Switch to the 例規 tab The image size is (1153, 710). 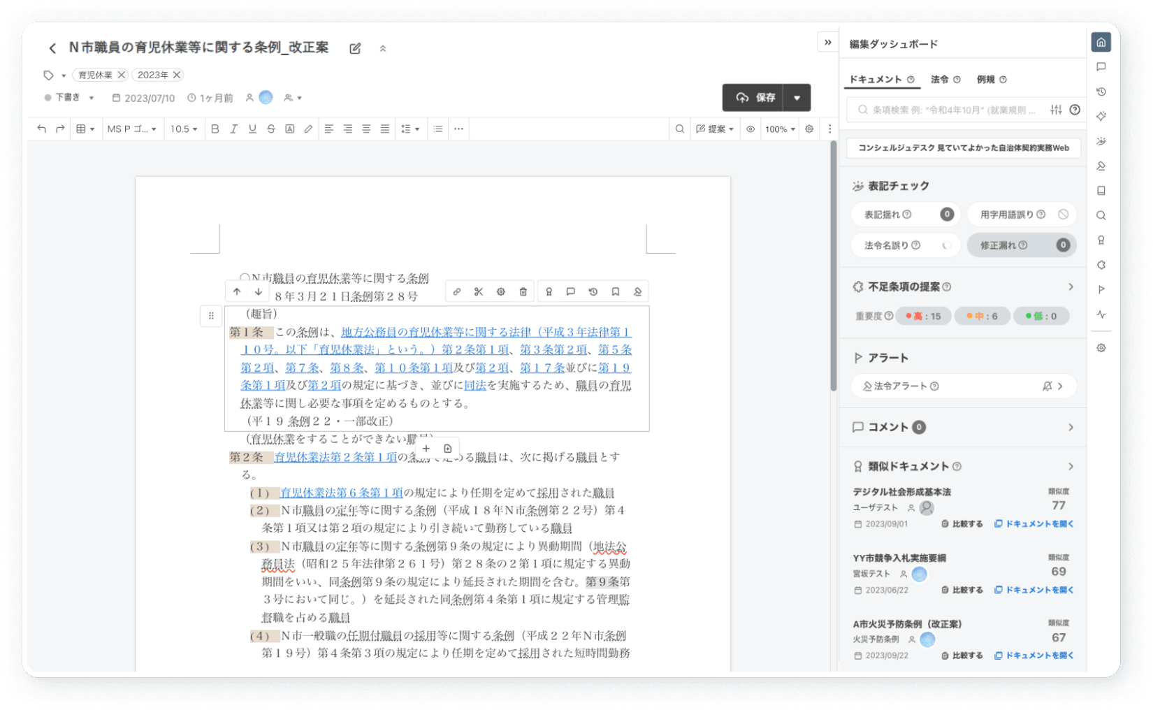pyautogui.click(x=986, y=80)
